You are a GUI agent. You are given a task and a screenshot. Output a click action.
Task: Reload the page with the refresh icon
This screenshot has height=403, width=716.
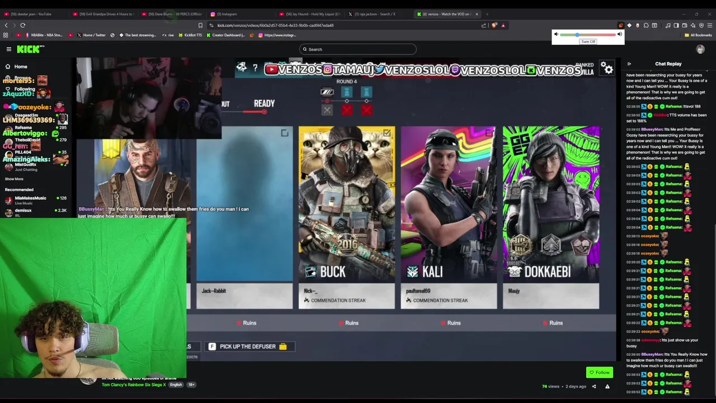(x=23, y=25)
